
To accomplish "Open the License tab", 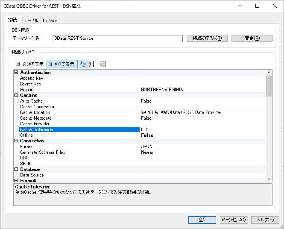I will pos(50,20).
